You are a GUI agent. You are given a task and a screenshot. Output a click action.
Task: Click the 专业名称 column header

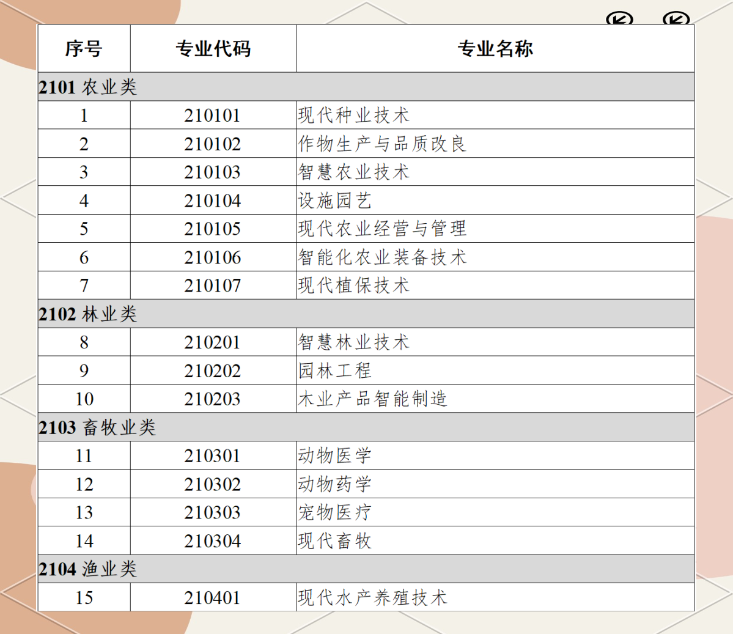tap(495, 49)
